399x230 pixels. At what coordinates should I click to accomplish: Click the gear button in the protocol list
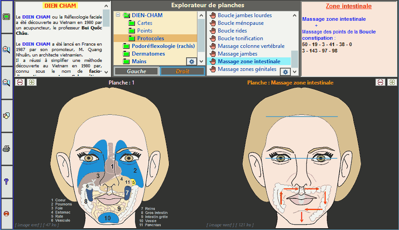click(285, 72)
